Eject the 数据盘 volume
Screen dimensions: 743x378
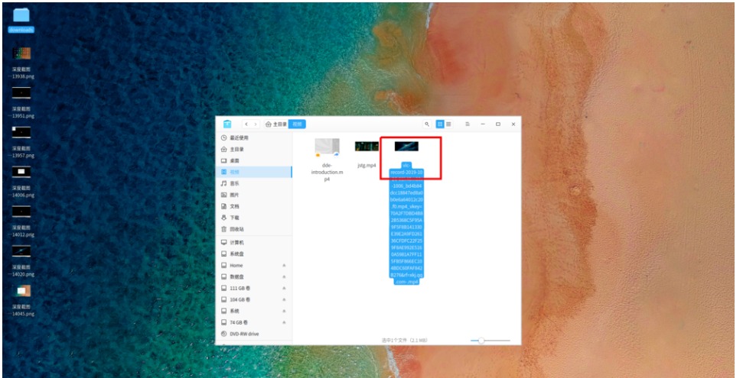click(285, 276)
